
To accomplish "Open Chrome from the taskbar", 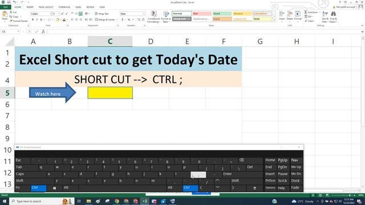I will (116, 201).
